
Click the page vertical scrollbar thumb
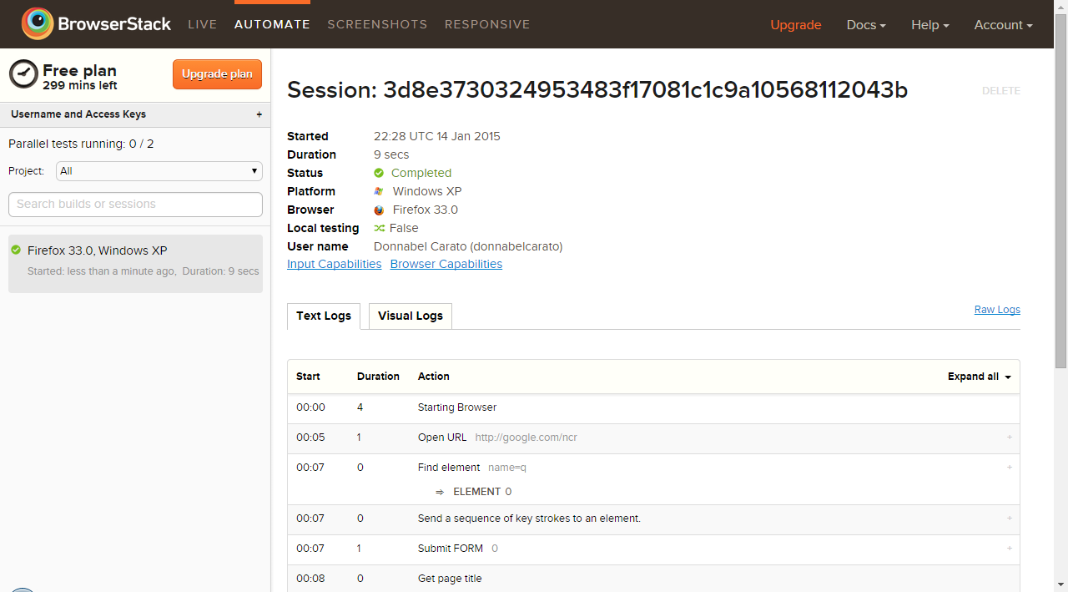click(x=1061, y=191)
